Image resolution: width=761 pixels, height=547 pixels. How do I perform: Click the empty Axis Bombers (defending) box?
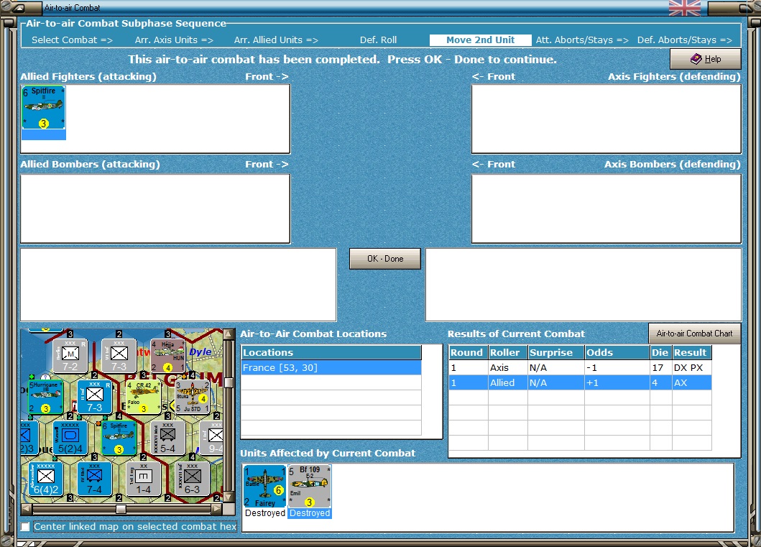click(x=607, y=208)
